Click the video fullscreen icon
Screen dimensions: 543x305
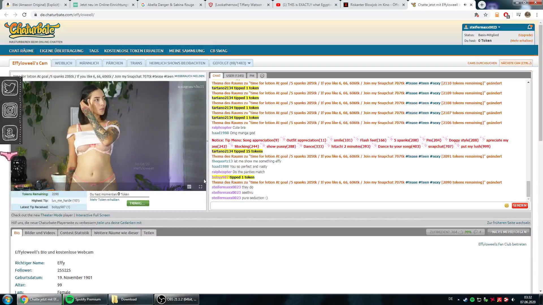(x=201, y=187)
